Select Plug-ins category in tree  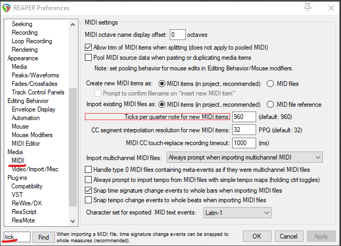(x=17, y=178)
